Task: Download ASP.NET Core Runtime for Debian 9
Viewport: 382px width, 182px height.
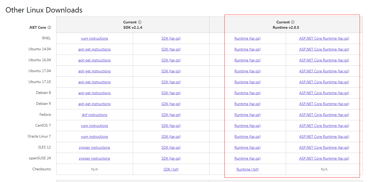Action: coord(324,104)
